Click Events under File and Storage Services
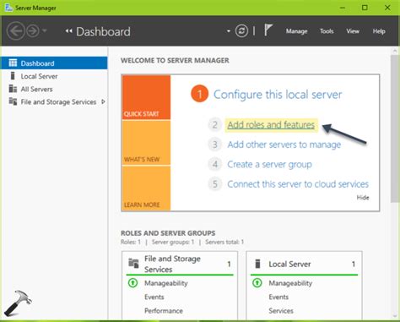 point(154,297)
